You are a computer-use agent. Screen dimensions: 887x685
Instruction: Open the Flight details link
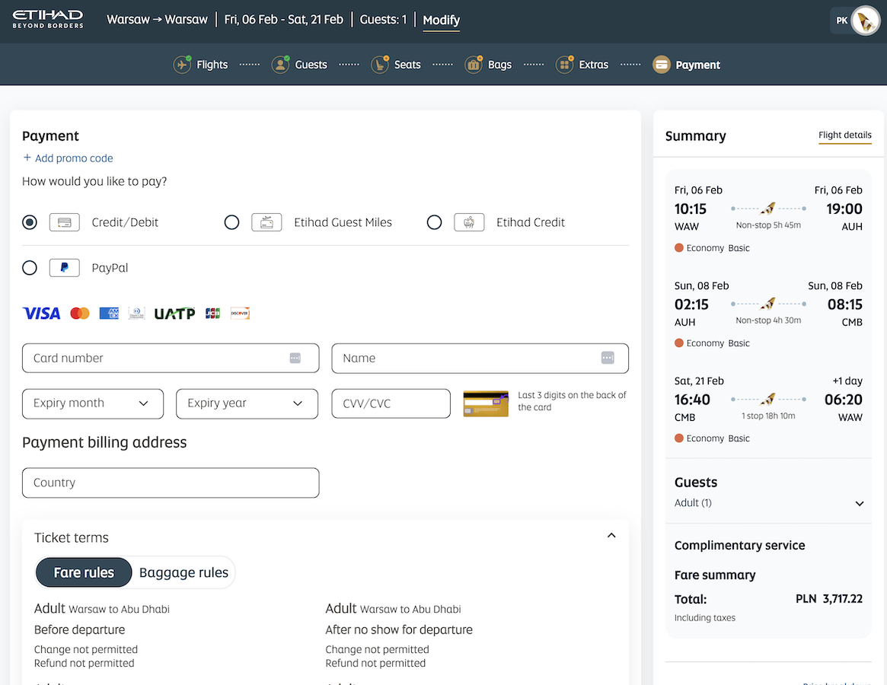tap(844, 135)
